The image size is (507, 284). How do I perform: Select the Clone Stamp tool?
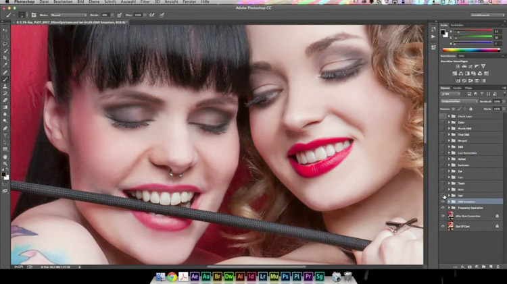coord(5,86)
